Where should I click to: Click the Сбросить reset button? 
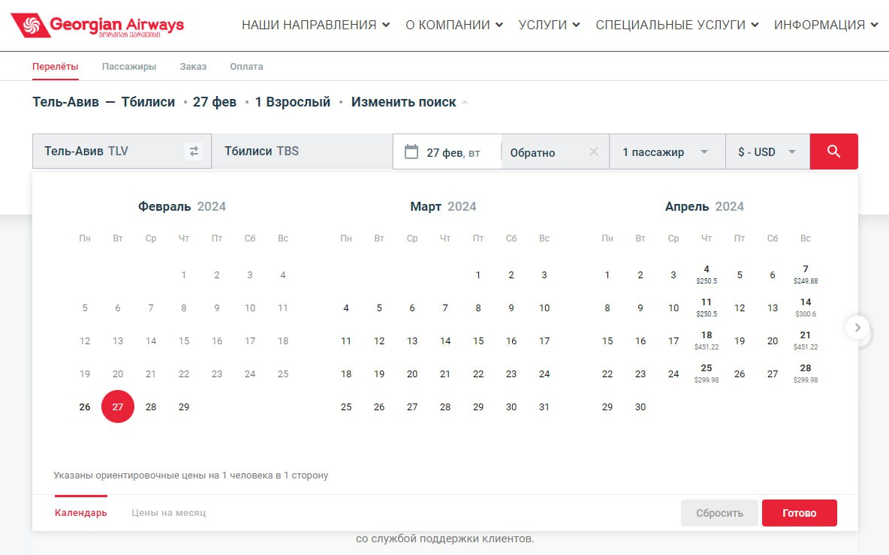click(719, 513)
